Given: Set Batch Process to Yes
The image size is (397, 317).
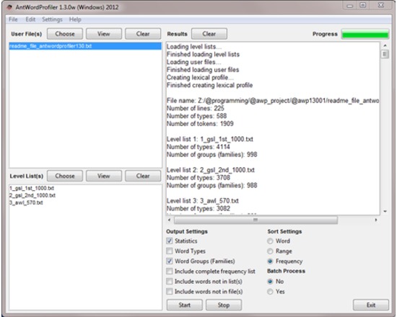Looking at the screenshot, I should [270, 292].
